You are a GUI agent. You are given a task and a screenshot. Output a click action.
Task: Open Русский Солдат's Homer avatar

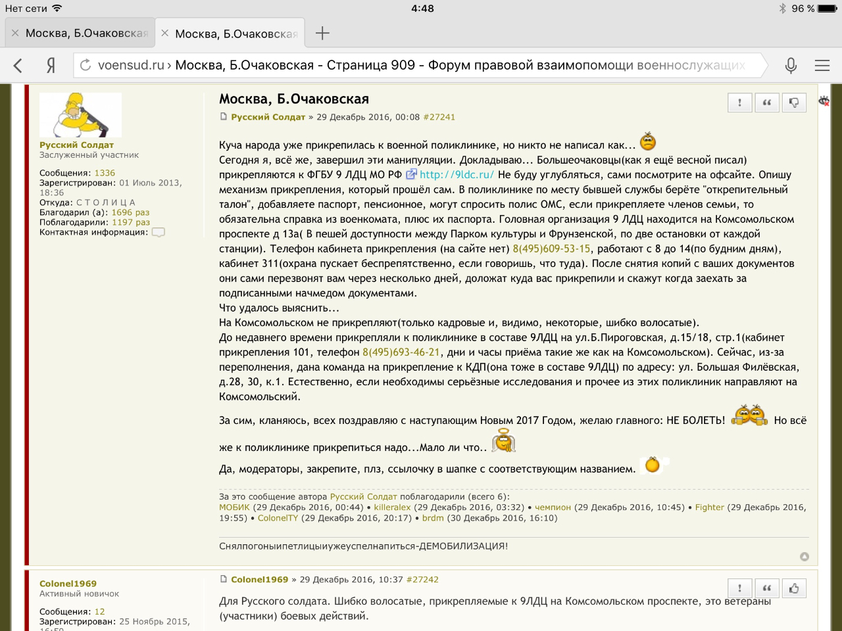80,114
